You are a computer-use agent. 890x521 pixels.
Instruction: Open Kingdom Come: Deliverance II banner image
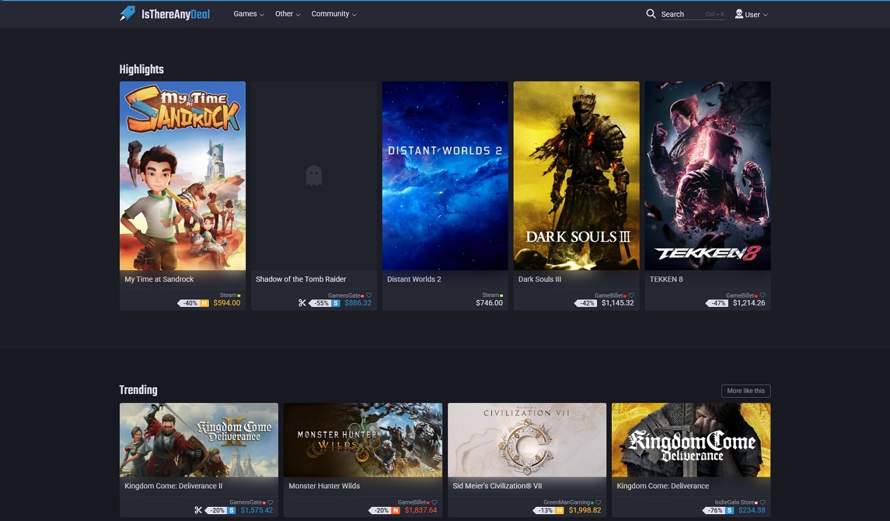(199, 440)
